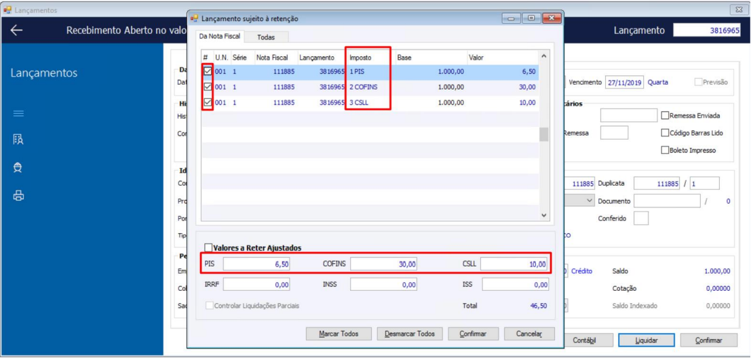The width and height of the screenshot is (751, 358).
Task: Confirm the retention dialog
Action: pyautogui.click(x=474, y=334)
